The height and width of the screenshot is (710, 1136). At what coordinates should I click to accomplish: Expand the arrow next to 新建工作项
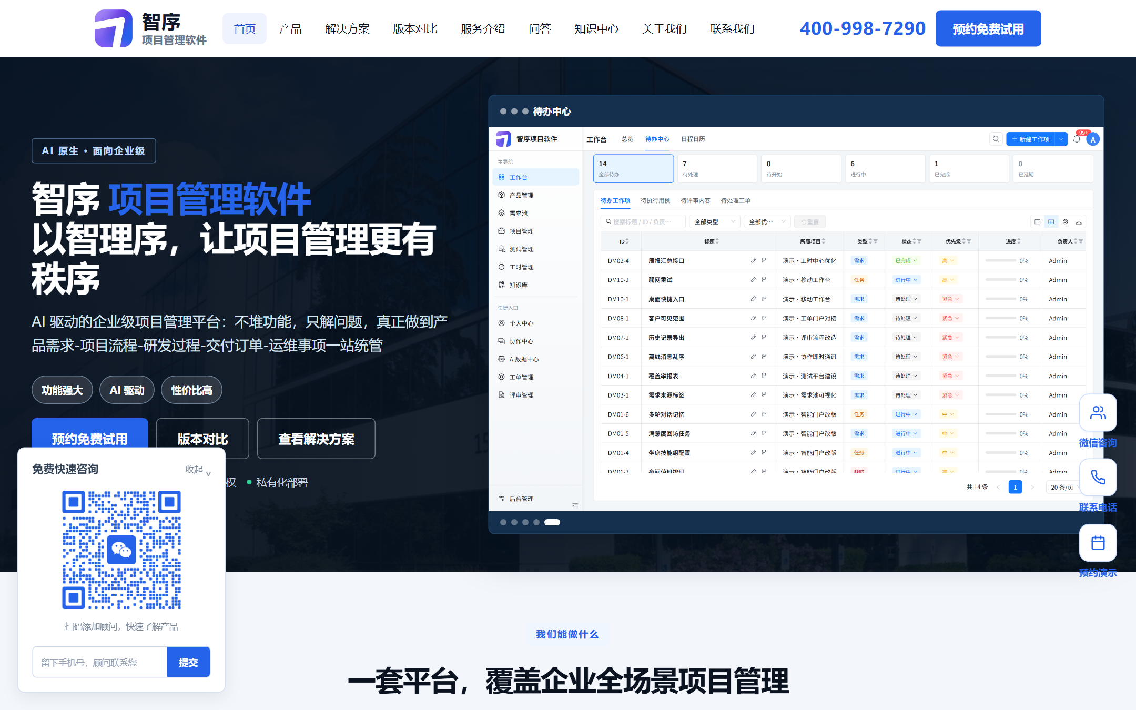(1061, 139)
